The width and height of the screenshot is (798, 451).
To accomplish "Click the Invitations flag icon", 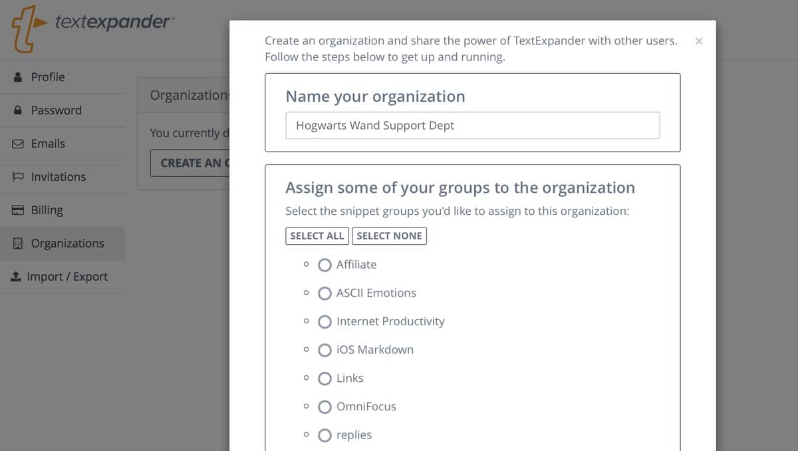I will 18,177.
